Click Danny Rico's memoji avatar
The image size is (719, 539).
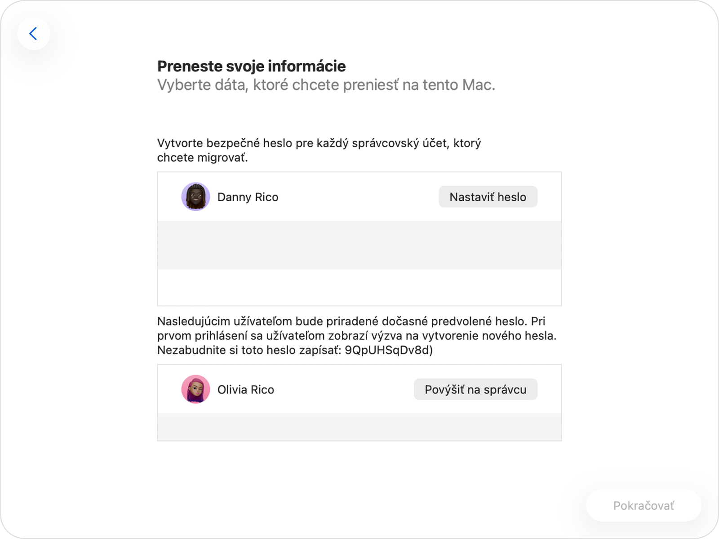coord(195,197)
